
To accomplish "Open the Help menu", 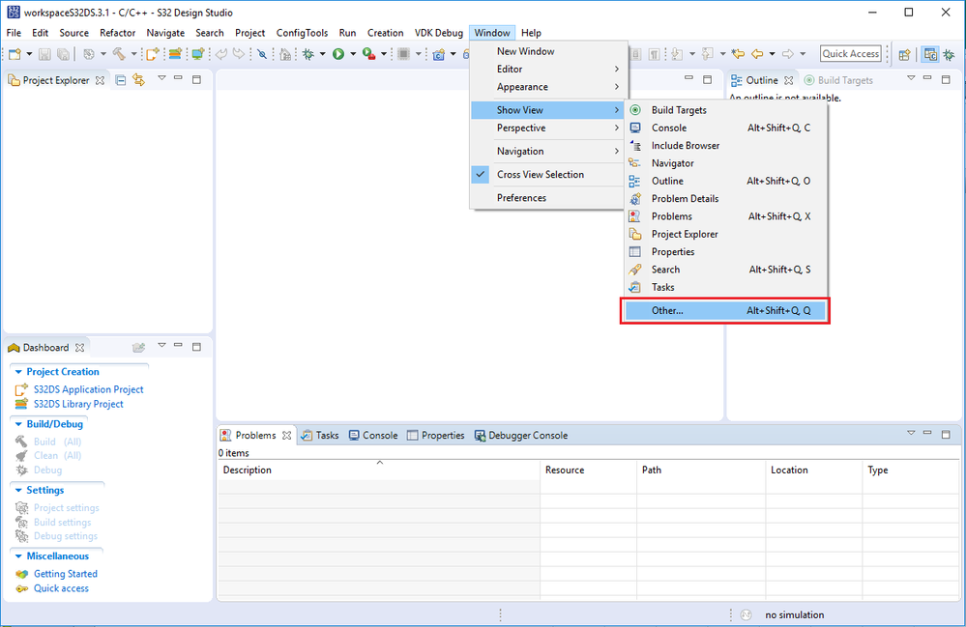I will tap(531, 33).
